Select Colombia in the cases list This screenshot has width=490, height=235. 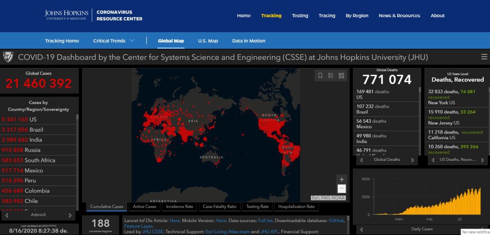[38, 191]
